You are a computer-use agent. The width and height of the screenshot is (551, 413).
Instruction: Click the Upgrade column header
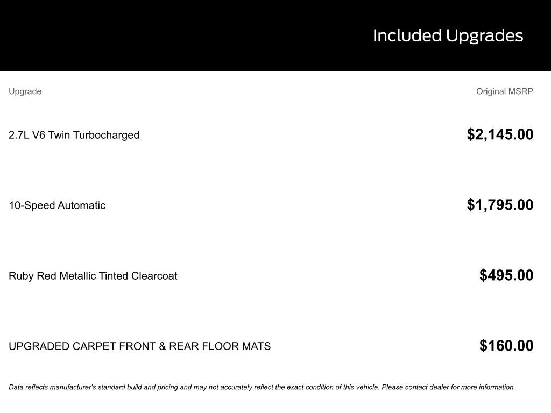point(25,91)
